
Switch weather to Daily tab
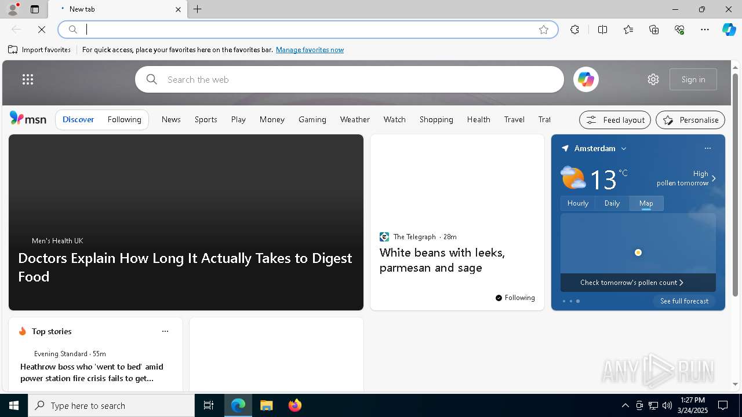[x=612, y=203]
